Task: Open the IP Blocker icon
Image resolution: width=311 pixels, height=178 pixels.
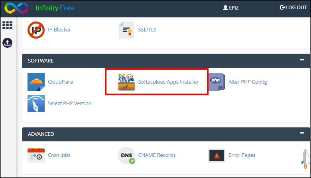Action: pyautogui.click(x=36, y=30)
